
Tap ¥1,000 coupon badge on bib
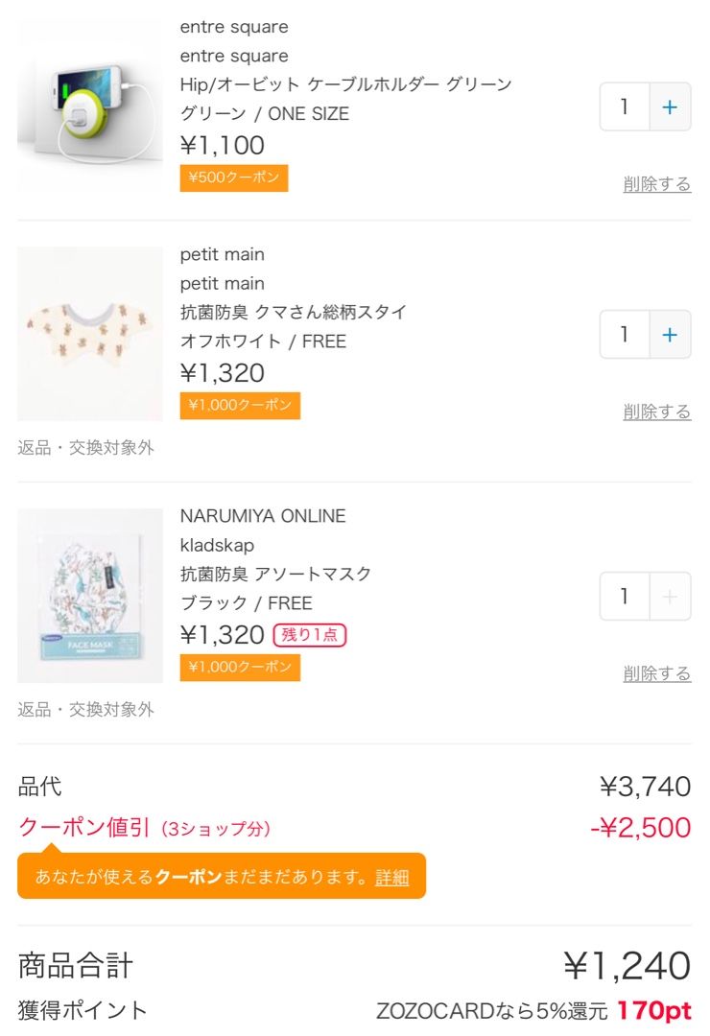240,406
